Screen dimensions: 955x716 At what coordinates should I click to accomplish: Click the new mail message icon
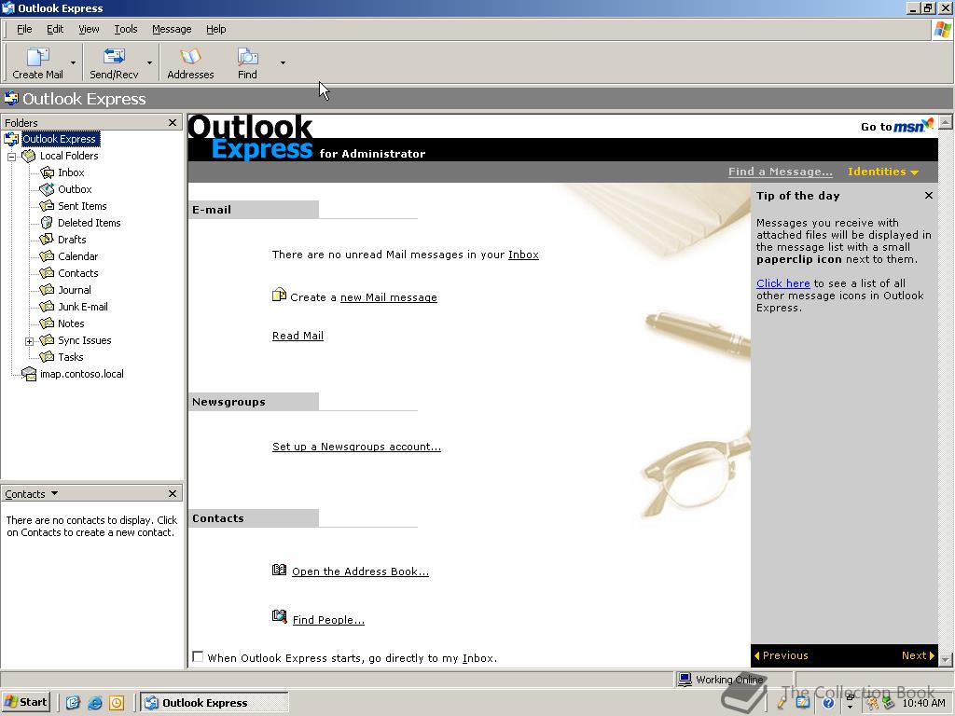click(x=279, y=296)
